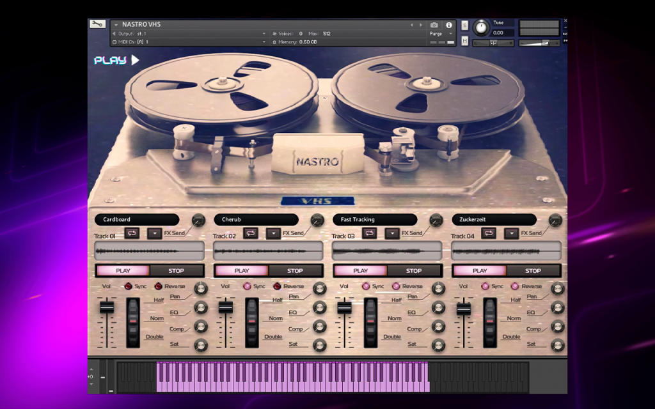Open the wrench instrument edit icon

(x=97, y=24)
